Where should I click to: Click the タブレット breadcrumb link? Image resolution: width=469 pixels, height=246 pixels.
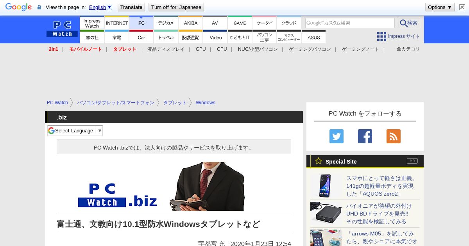[x=175, y=103]
